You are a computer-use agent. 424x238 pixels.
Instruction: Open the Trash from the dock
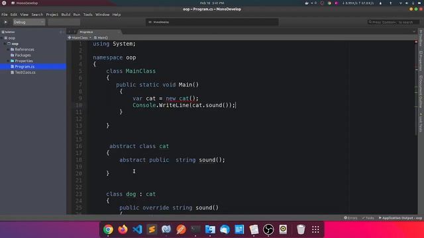[301, 229]
